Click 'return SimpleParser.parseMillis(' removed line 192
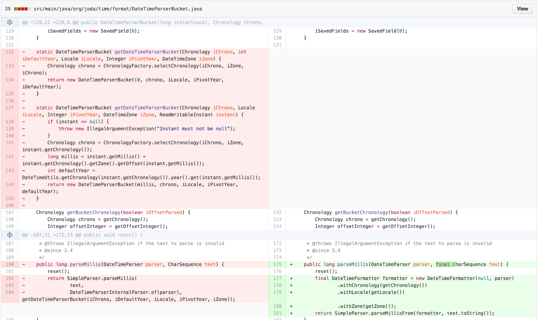Viewport: 538px width, 320px height. (x=92, y=278)
